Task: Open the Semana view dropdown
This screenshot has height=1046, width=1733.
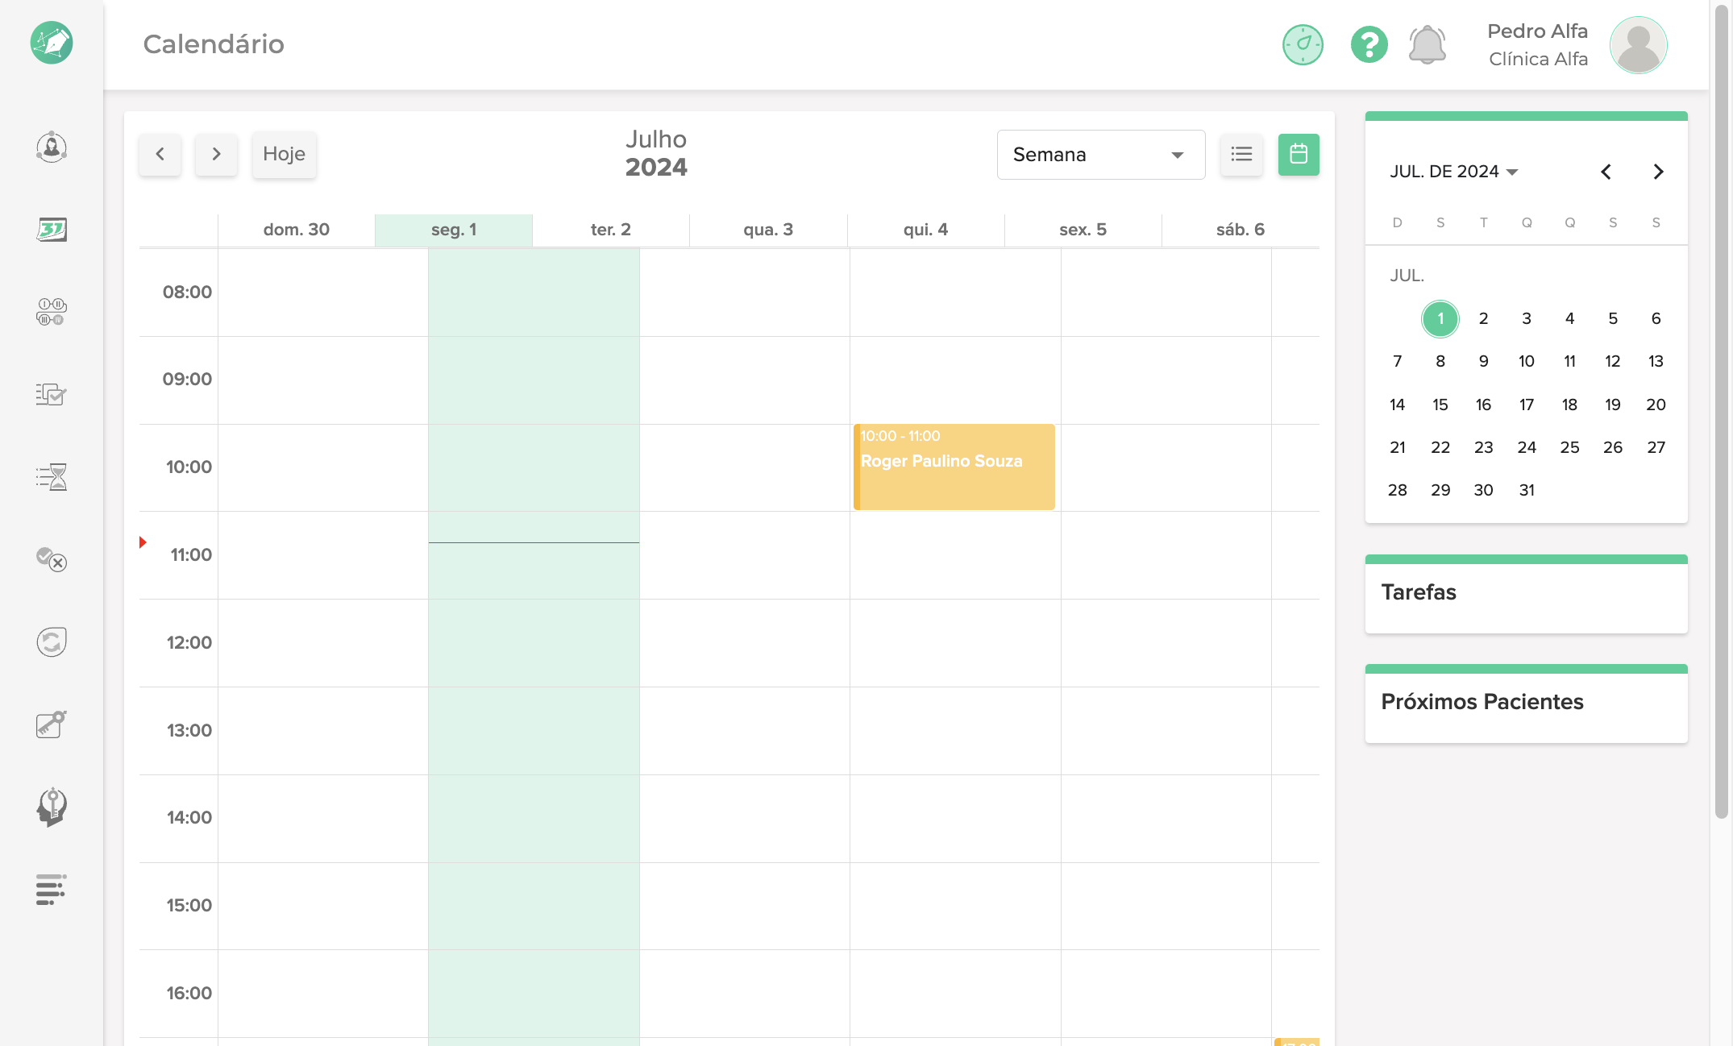Action: point(1100,154)
